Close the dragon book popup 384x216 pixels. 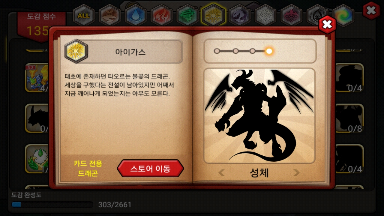click(327, 24)
